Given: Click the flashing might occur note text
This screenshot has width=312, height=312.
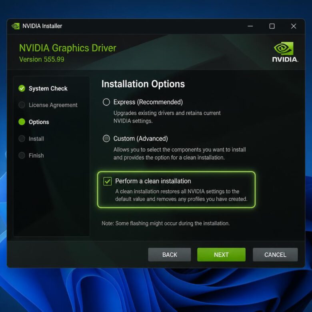Looking at the screenshot, I should coord(166,223).
